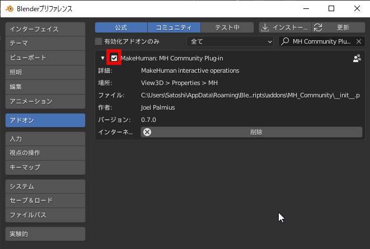Click the description MakeHuman interactive operations
Viewport: 370px width, 249px height.
click(190, 71)
